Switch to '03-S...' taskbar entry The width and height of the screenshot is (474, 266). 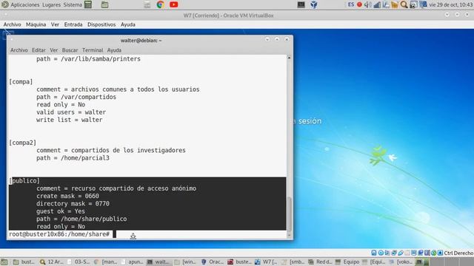pyautogui.click(x=79, y=262)
